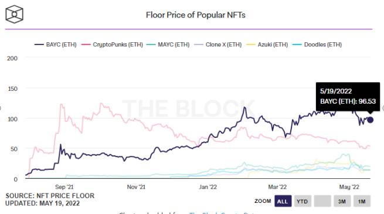
Task: Toggle BAYC (ETH) series in legend
Action: click(55, 45)
